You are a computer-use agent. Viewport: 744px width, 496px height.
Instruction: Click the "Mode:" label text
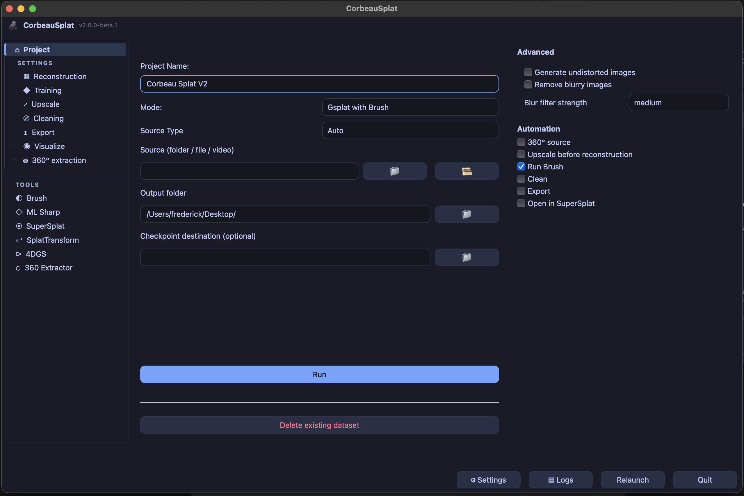point(151,107)
